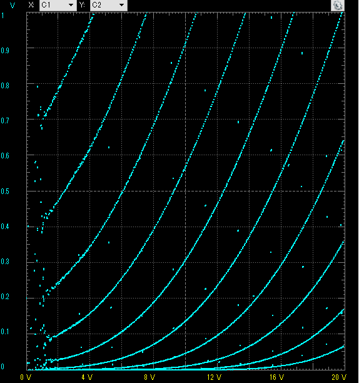Click the 1 label atop vertical axis
The image size is (359, 383).
tap(3, 16)
